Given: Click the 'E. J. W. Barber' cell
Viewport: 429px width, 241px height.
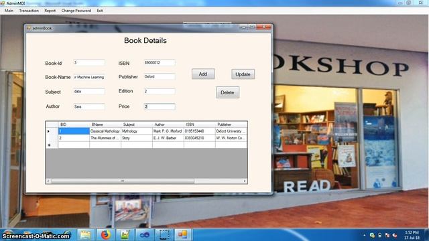Looking at the screenshot, I should click(x=168, y=138).
